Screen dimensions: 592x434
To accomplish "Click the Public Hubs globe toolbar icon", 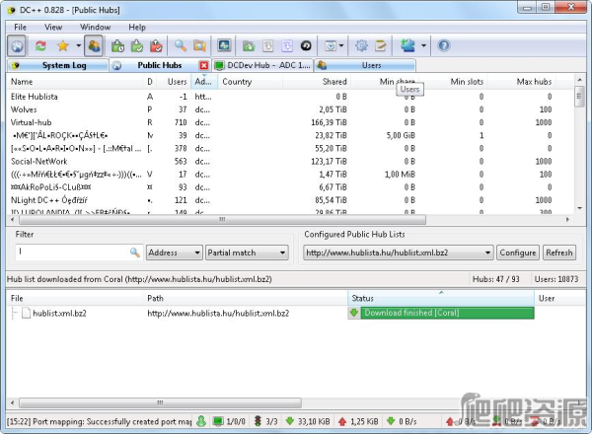I will point(18,45).
